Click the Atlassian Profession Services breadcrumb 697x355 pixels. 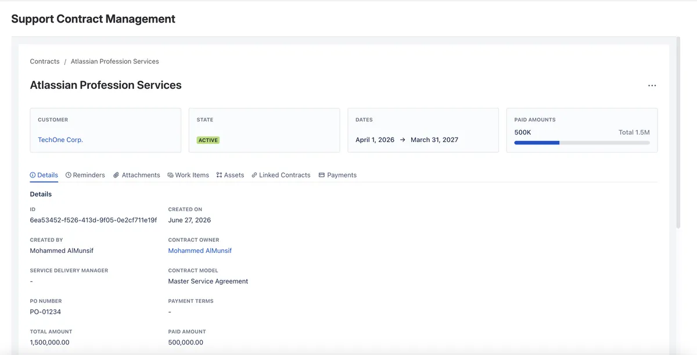point(115,61)
